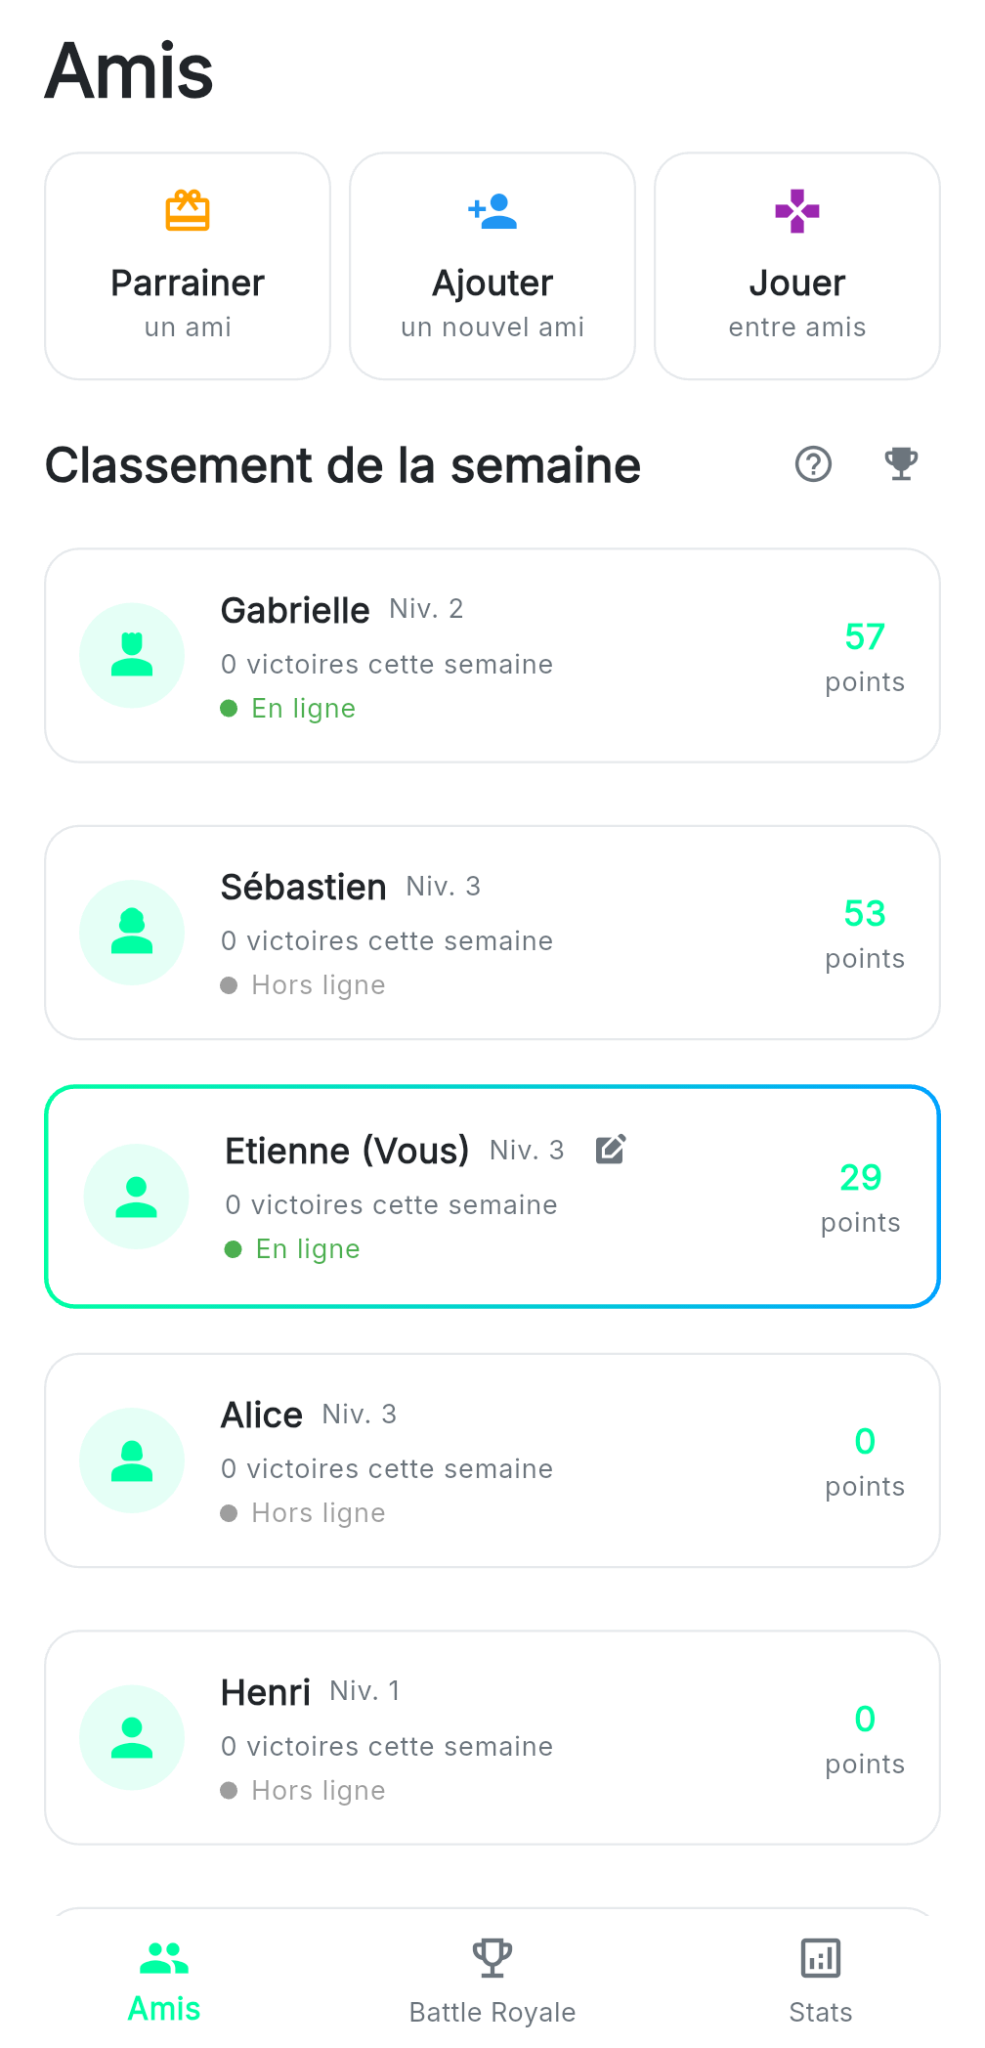The image size is (985, 2048).
Task: Click Sébastien's avatar icon
Action: pos(132,932)
